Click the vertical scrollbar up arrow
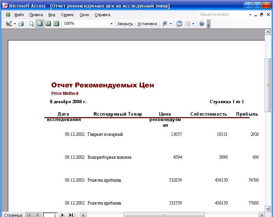 [268, 32]
